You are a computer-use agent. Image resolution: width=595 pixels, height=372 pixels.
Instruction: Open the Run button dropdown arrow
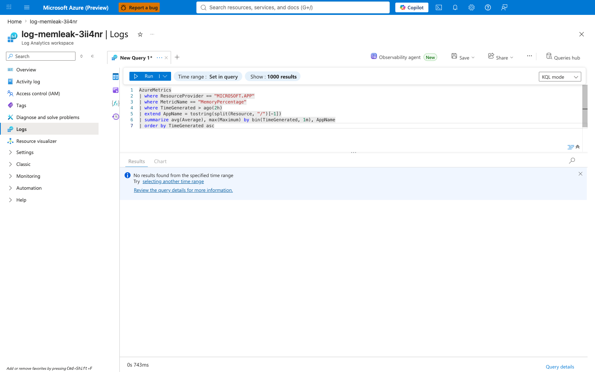[165, 76]
